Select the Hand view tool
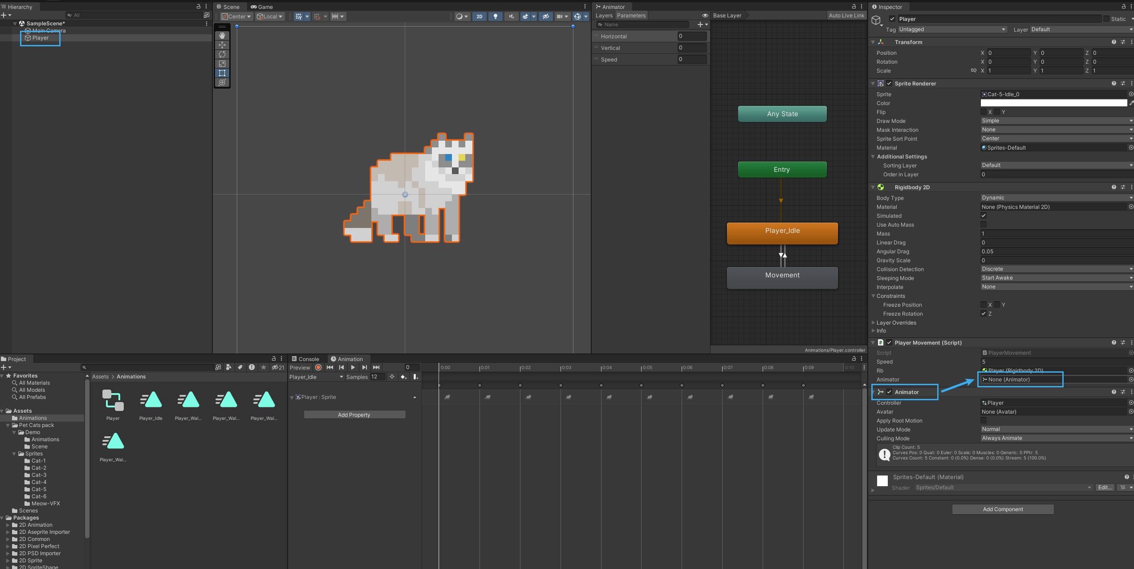 point(222,36)
